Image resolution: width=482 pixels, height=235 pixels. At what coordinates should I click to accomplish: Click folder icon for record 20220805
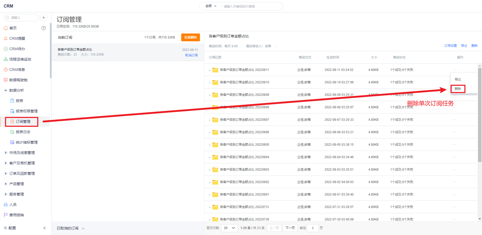pos(215,145)
